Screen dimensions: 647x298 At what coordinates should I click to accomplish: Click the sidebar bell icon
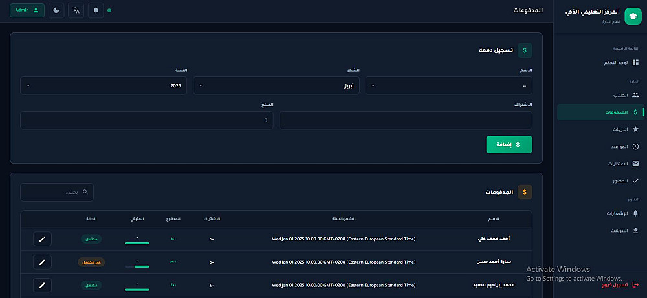(635, 213)
